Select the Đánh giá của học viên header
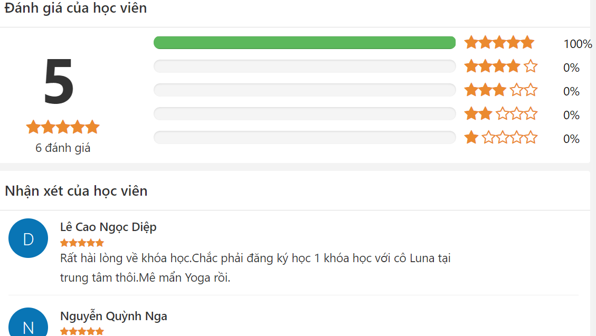The height and width of the screenshot is (336, 596). pyautogui.click(x=75, y=8)
